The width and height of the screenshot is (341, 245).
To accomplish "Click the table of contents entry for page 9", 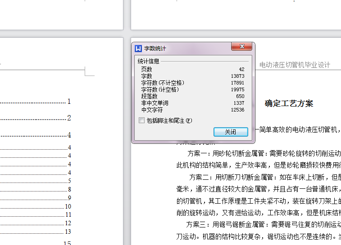I will click(x=36, y=198).
